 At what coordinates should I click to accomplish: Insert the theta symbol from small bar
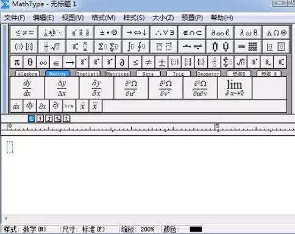click(30, 62)
